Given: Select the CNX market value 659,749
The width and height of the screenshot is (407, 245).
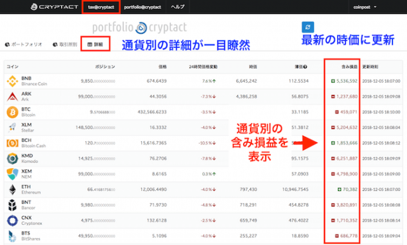Looking at the screenshot, I should coord(249,220).
